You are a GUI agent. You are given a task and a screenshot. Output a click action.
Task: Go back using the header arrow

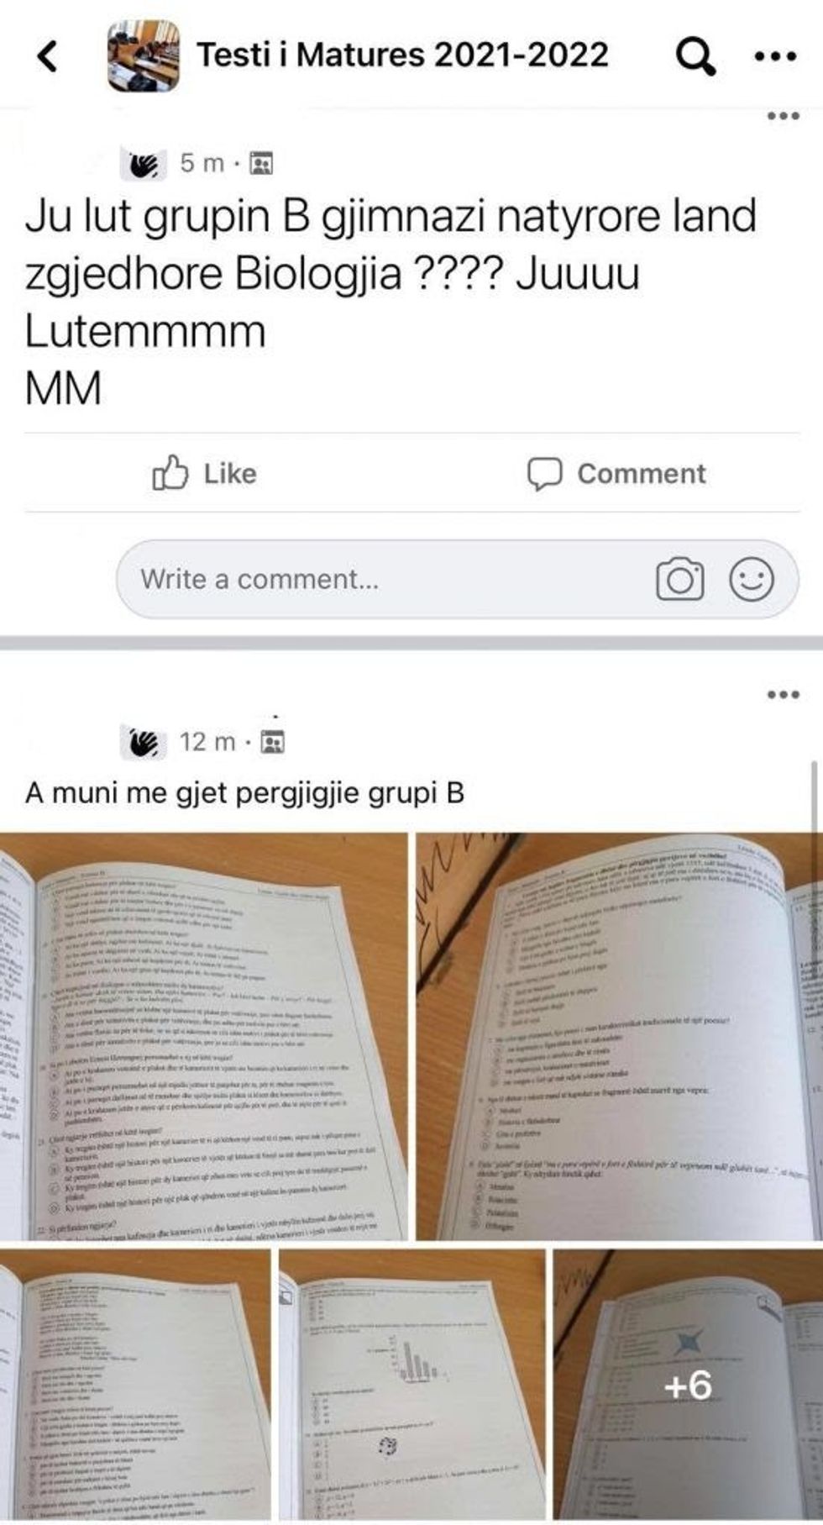pos(49,56)
